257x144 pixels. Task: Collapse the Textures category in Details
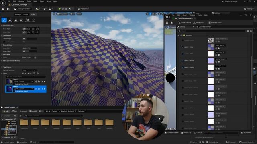pos(178,35)
